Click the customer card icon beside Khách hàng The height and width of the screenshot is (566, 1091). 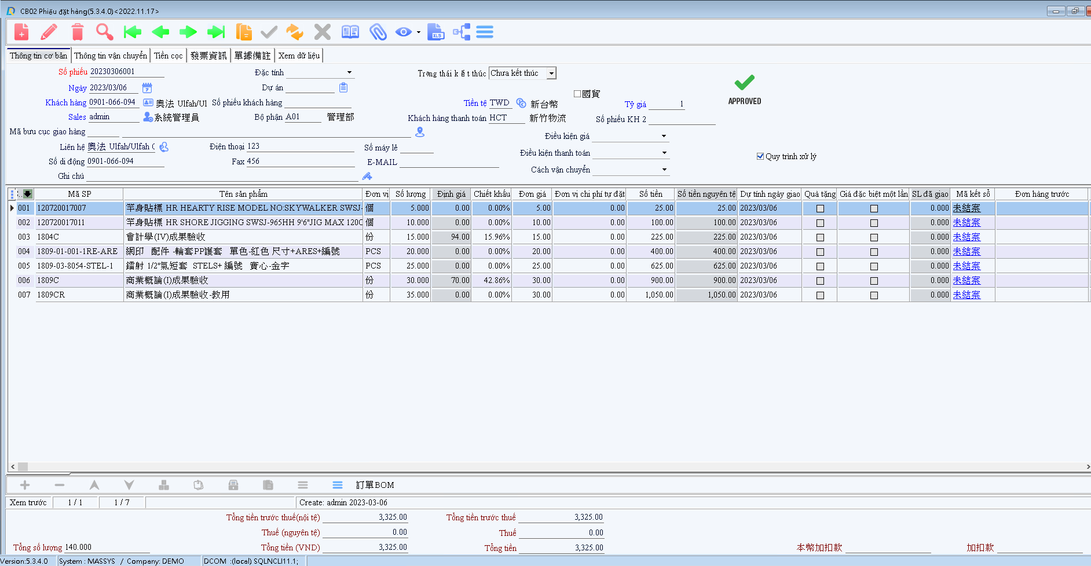(x=148, y=102)
